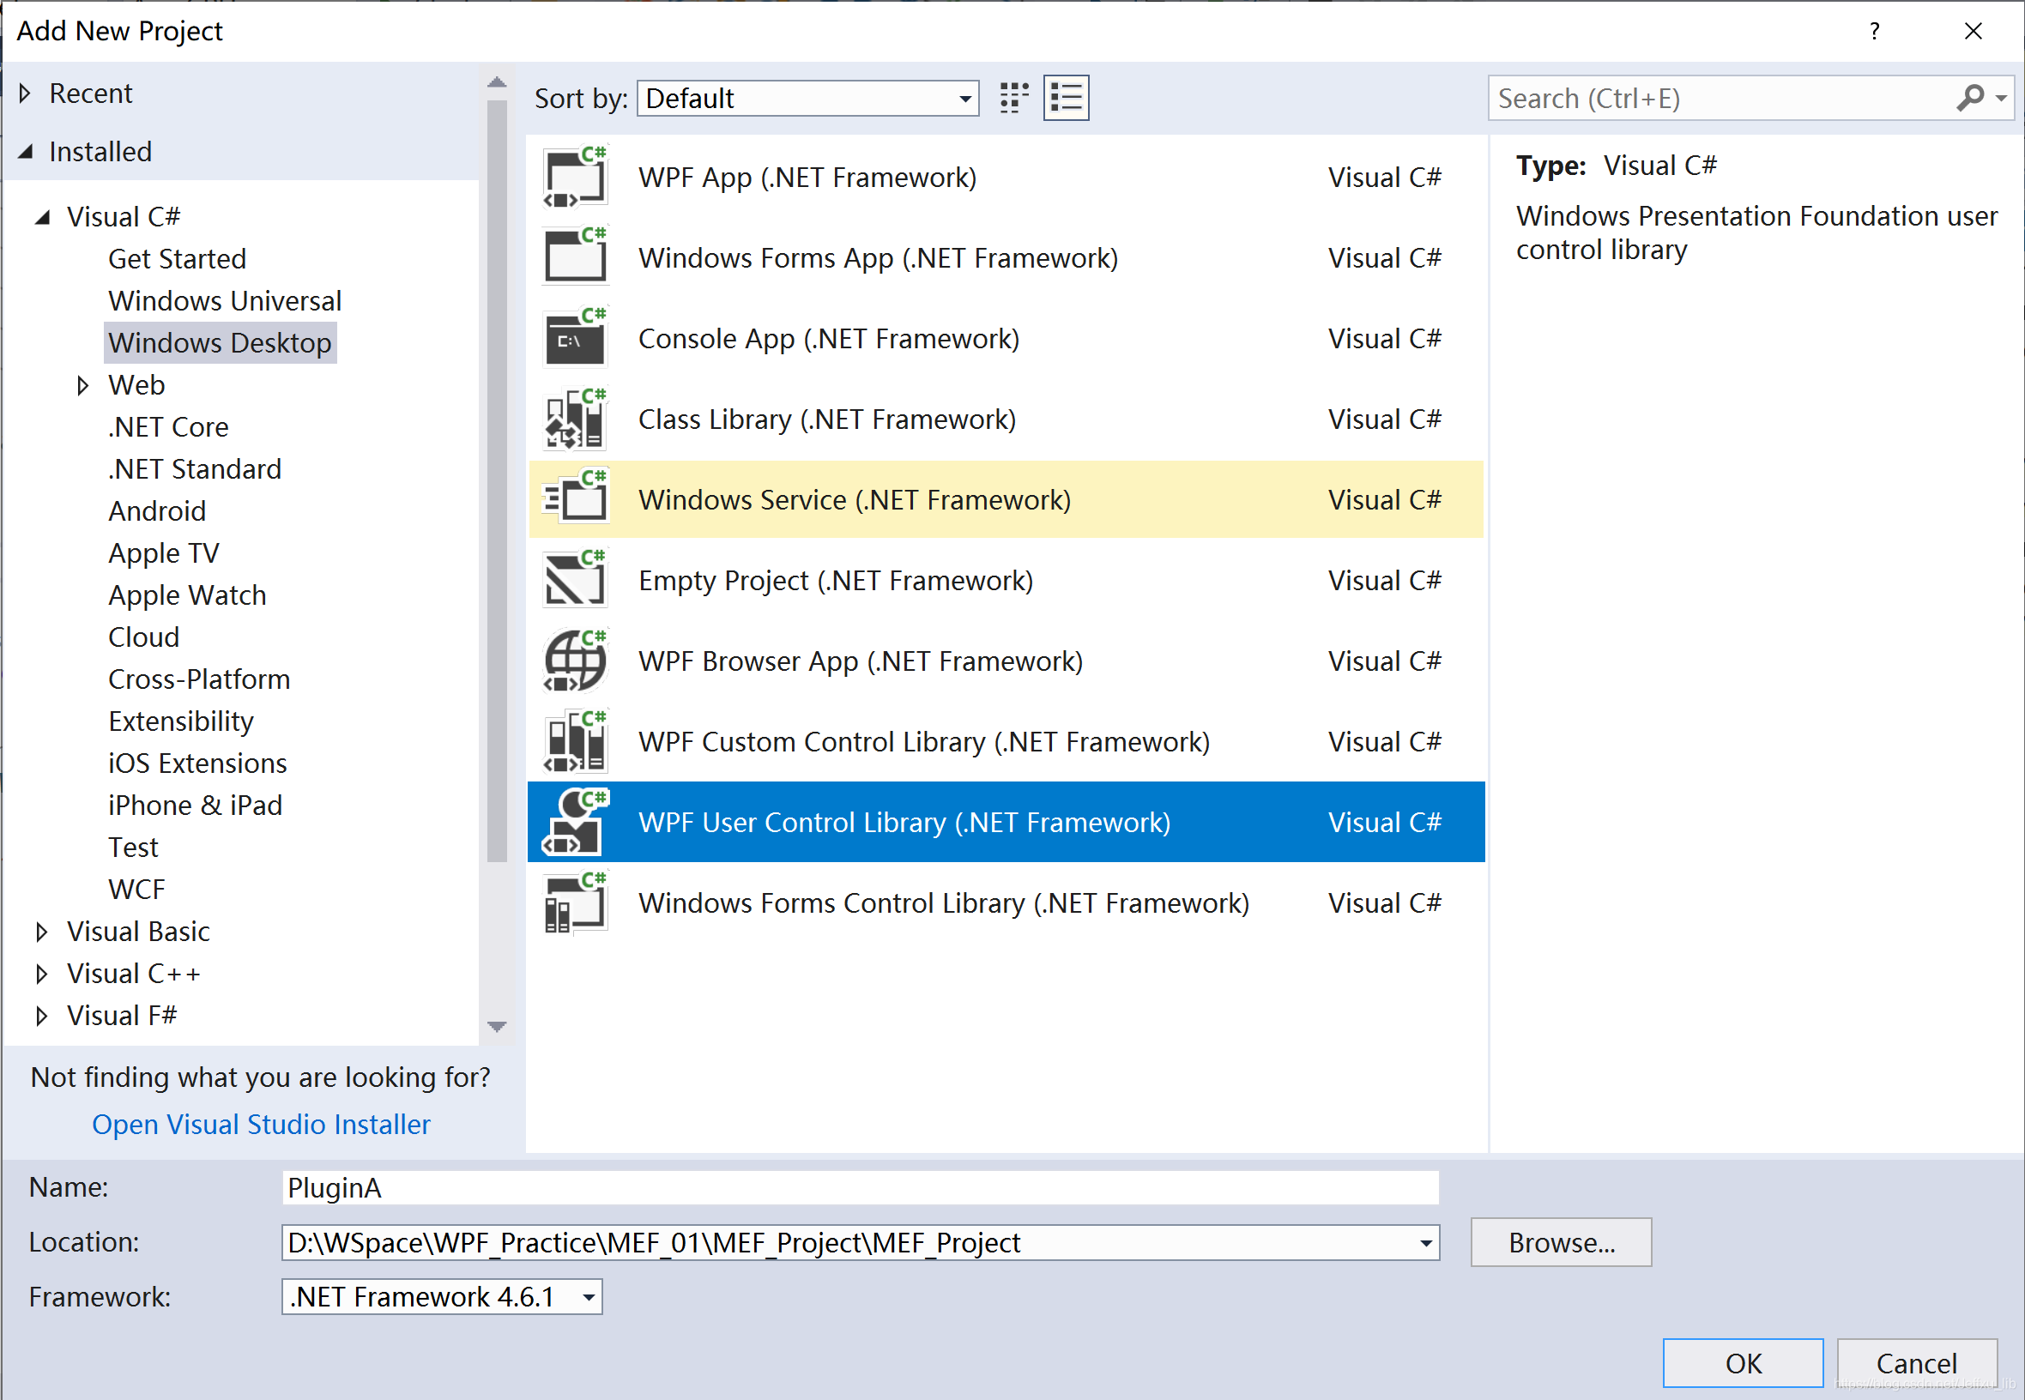
Task: Select the .NET Core category
Action: coord(168,427)
